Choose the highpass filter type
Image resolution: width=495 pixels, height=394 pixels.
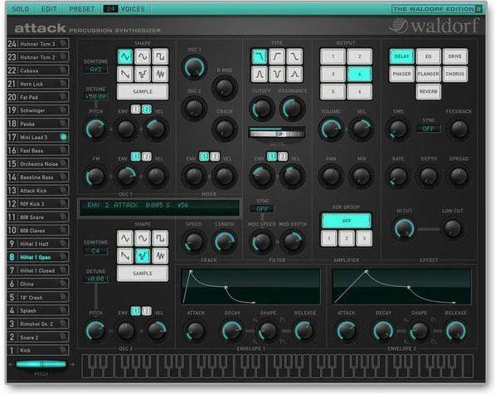tap(277, 56)
